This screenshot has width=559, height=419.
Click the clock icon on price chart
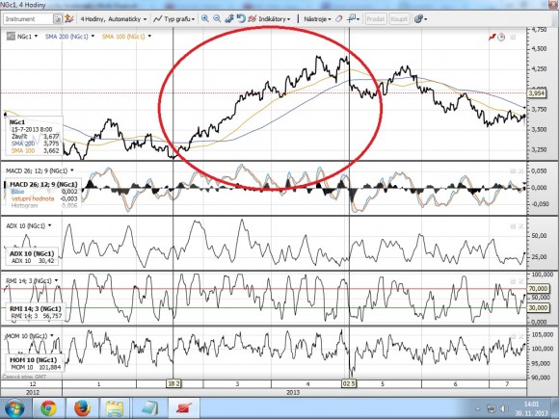tap(501, 37)
